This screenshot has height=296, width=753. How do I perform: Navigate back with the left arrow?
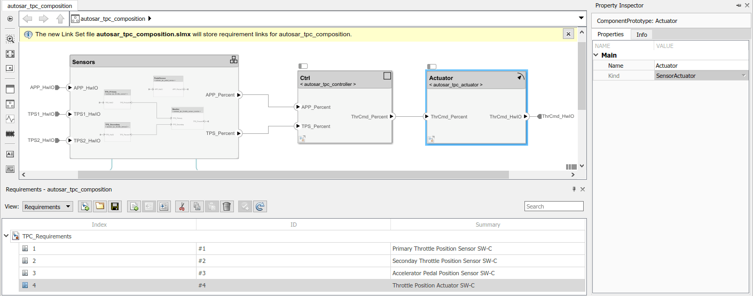28,19
